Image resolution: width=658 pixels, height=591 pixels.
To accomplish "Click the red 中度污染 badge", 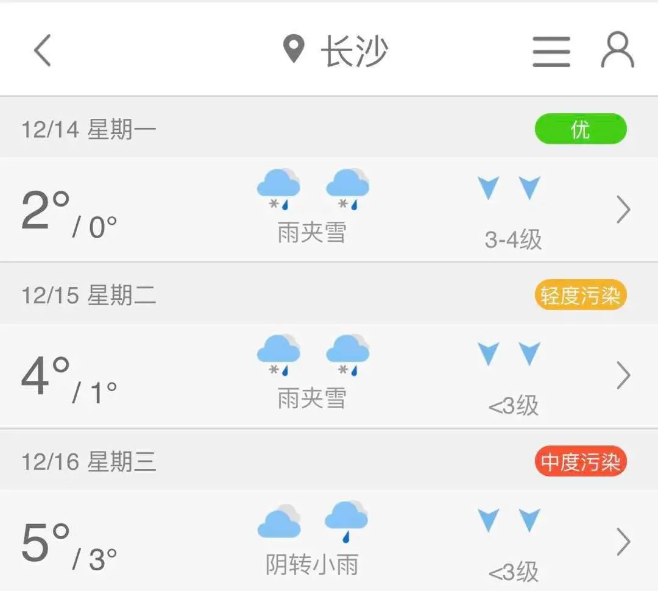I will pyautogui.click(x=580, y=462).
